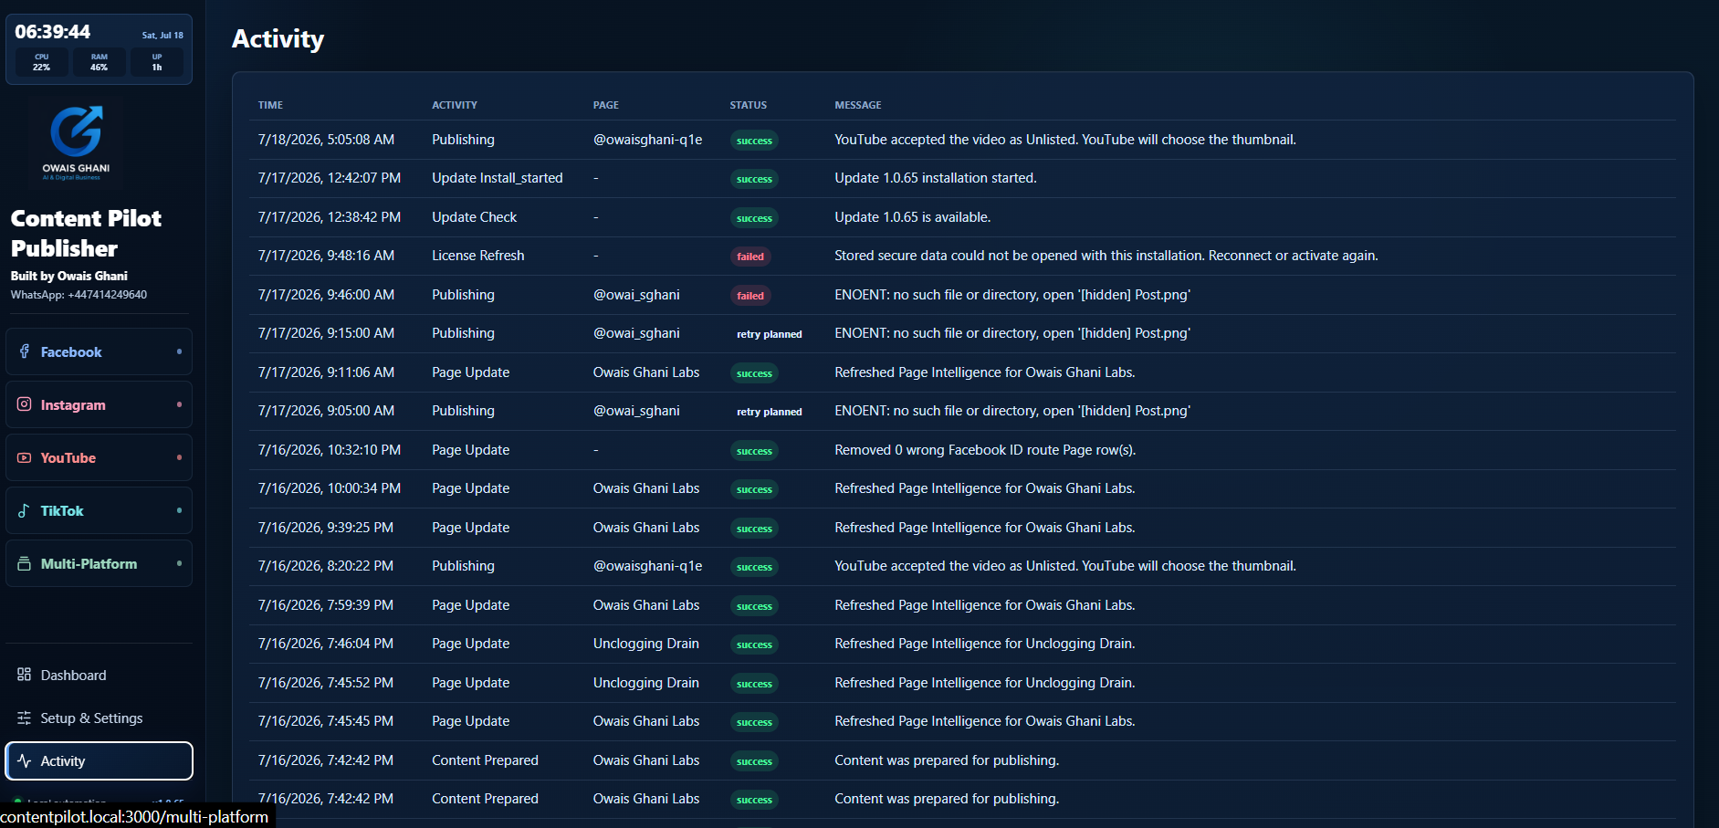Go to the Multi-Platform page
The height and width of the screenshot is (828, 1719).
pos(99,563)
